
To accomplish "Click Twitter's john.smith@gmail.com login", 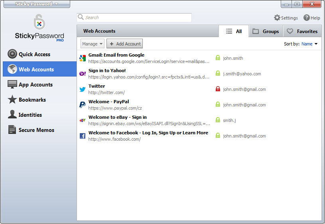I will (244, 89).
